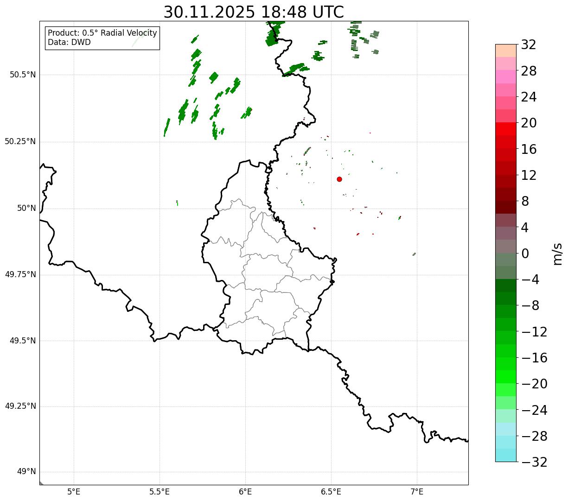Click the colorbar tick label 12
Screen dimensions: 568x501
(x=529, y=175)
